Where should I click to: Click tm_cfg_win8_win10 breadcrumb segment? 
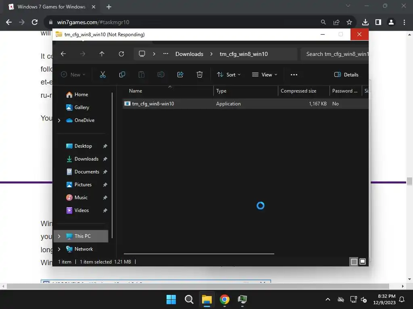[244, 54]
